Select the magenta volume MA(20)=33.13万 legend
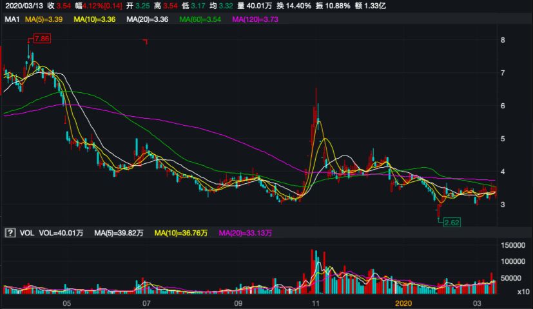This screenshot has height=309, width=533. 244,232
